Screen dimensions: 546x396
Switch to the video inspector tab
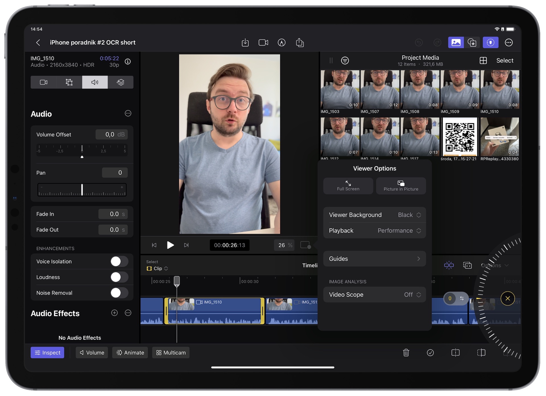(x=44, y=82)
